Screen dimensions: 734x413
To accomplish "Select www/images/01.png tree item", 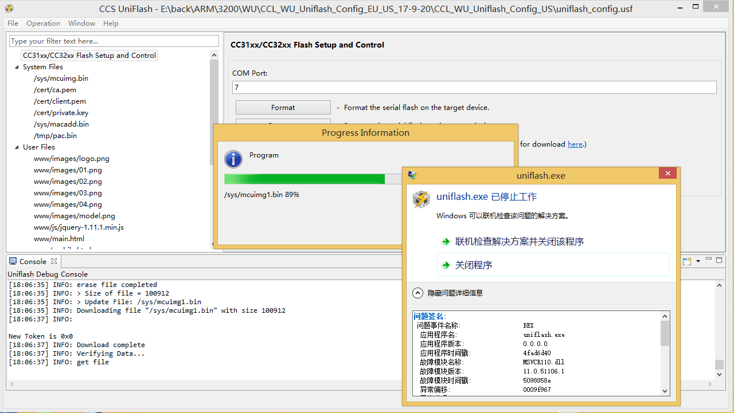I will pyautogui.click(x=68, y=170).
